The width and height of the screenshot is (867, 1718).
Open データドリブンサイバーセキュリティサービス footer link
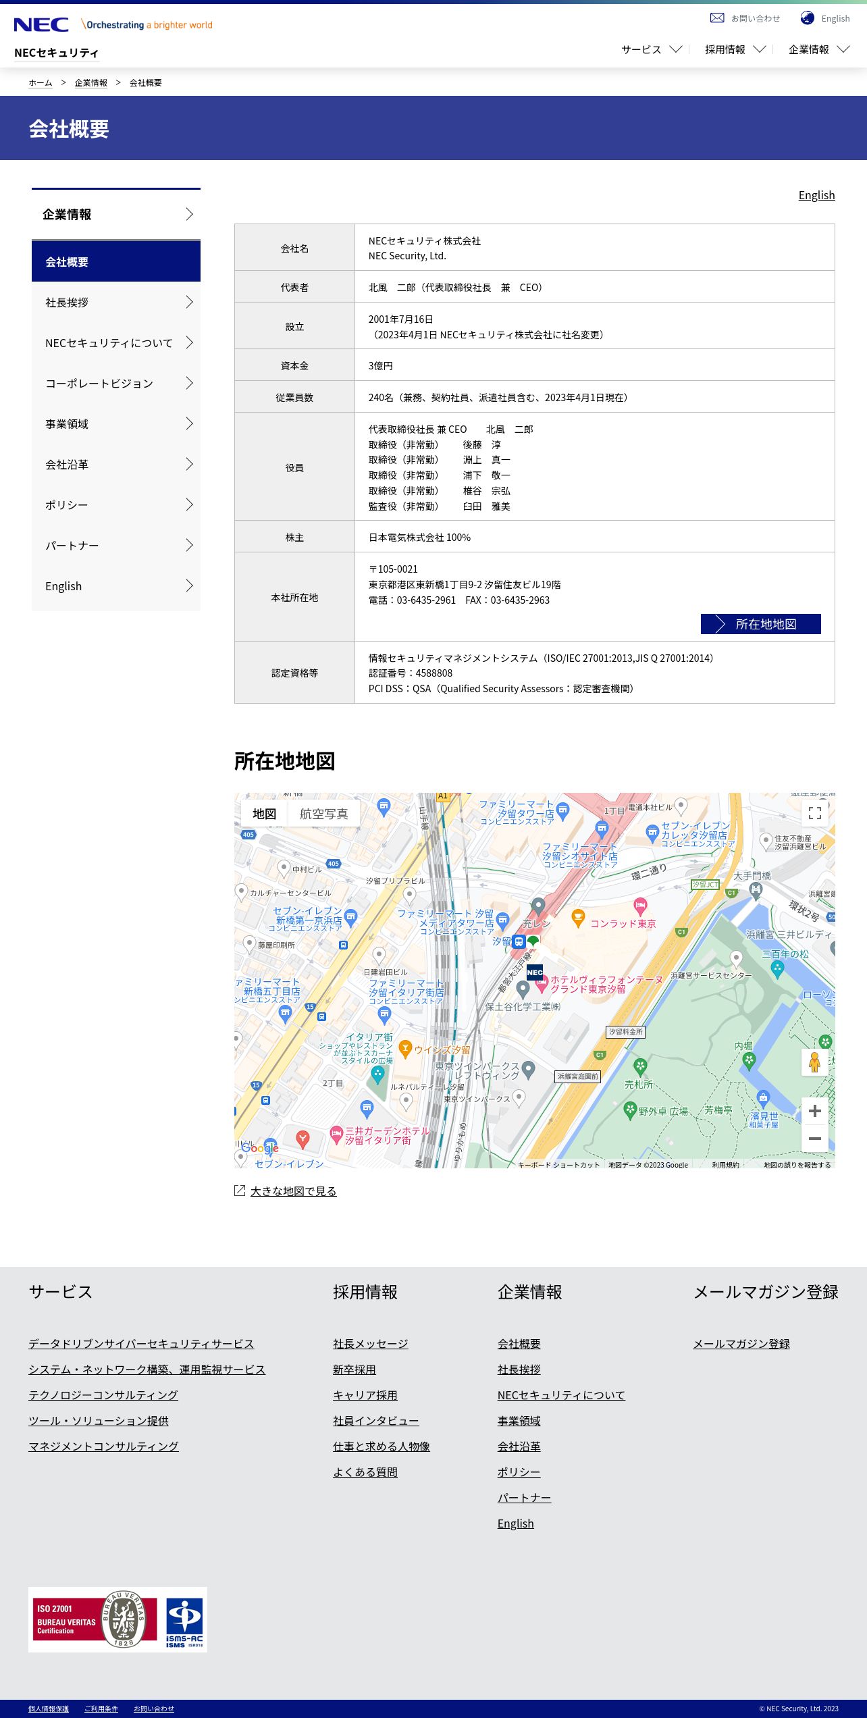tap(141, 1344)
